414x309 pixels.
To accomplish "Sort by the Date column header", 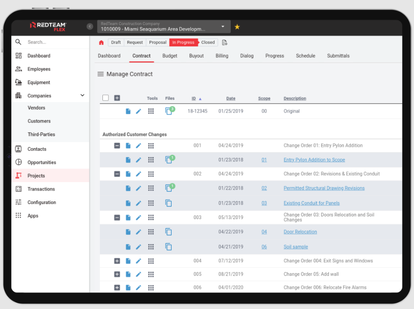I will [x=230, y=98].
